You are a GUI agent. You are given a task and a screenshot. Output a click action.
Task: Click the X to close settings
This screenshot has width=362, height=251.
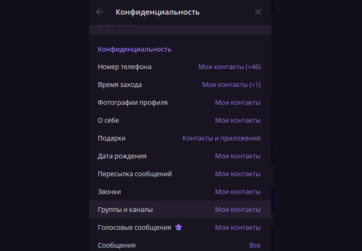258,12
